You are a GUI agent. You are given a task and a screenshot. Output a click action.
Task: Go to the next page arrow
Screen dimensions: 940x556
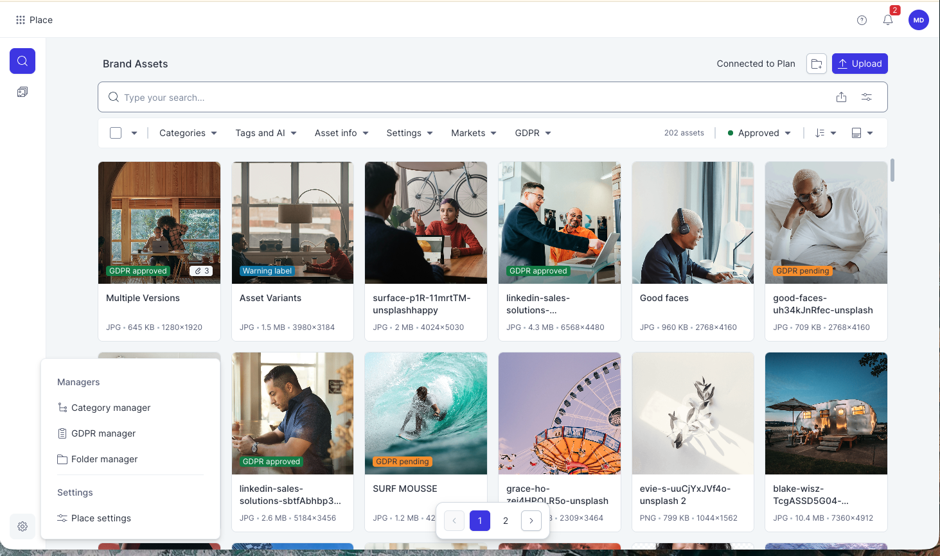pos(531,521)
